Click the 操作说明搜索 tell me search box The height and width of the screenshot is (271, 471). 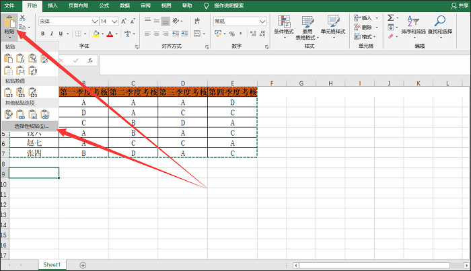click(x=229, y=5)
